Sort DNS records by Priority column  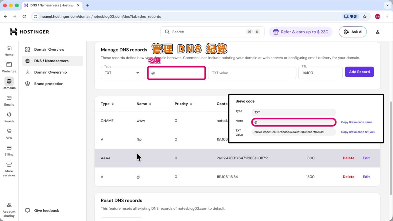(x=183, y=104)
